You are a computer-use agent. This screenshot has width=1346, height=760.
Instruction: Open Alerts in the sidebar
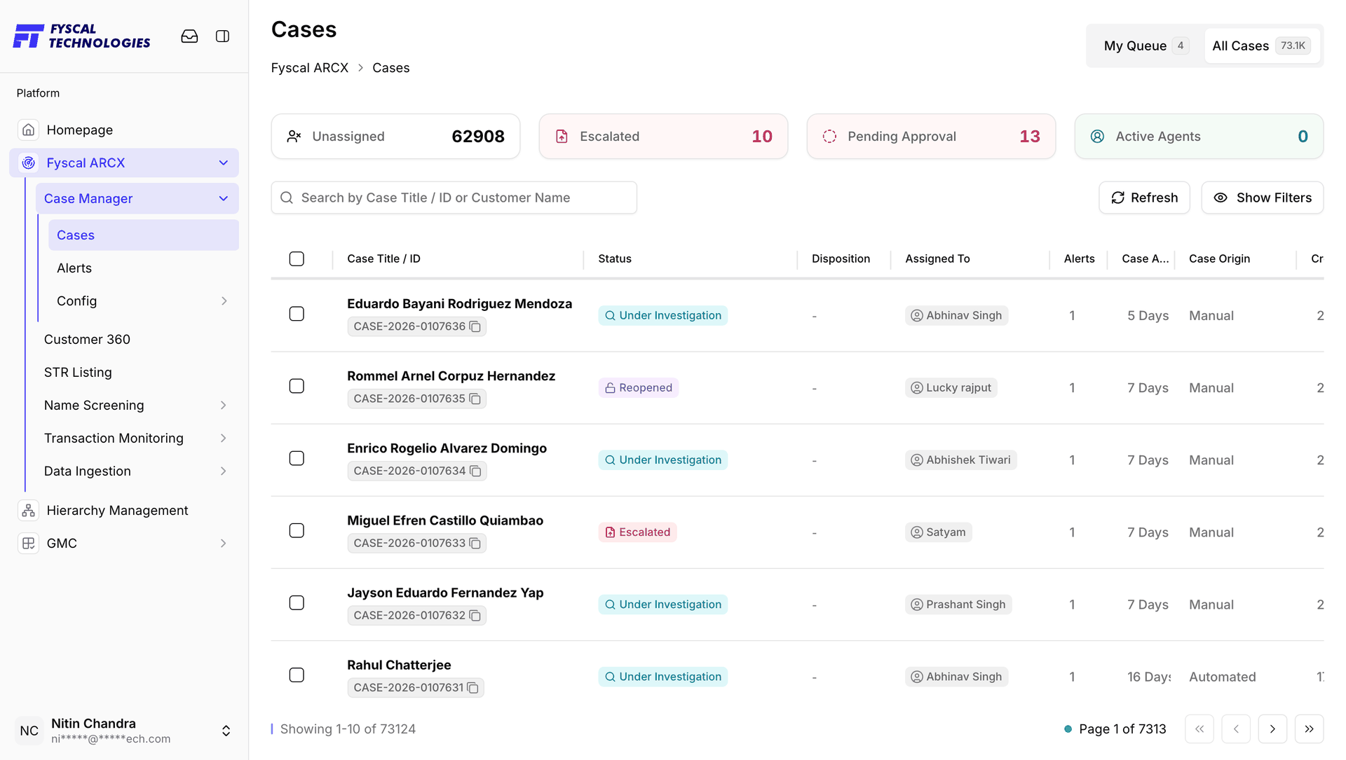point(74,268)
